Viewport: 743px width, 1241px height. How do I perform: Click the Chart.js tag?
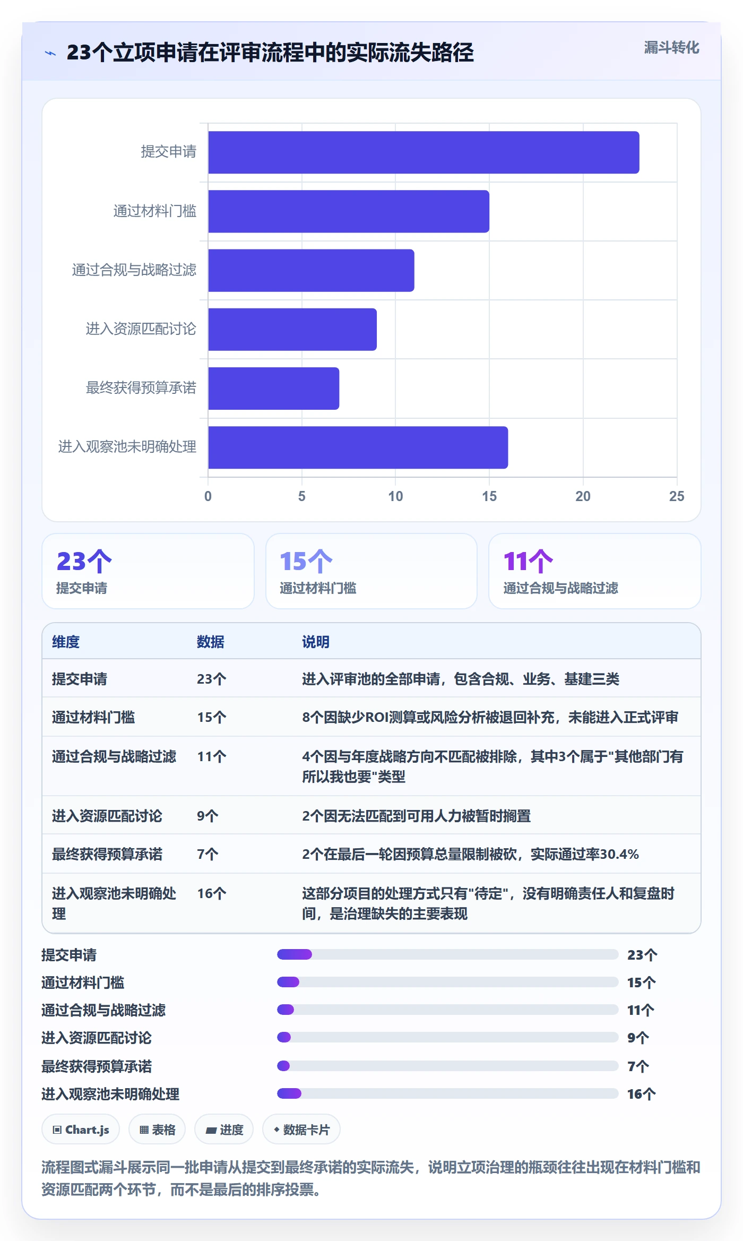click(81, 1130)
